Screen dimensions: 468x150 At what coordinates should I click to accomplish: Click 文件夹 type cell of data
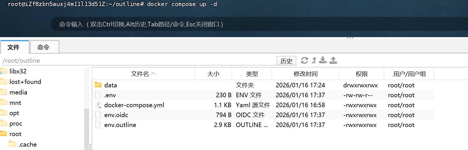pos(245,85)
